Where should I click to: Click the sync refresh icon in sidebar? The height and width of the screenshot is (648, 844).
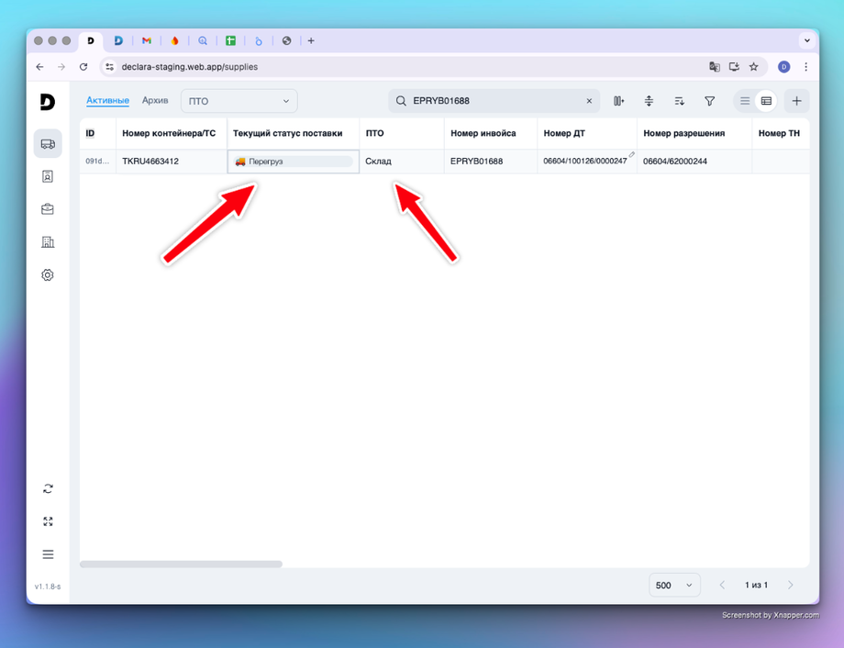coord(48,488)
